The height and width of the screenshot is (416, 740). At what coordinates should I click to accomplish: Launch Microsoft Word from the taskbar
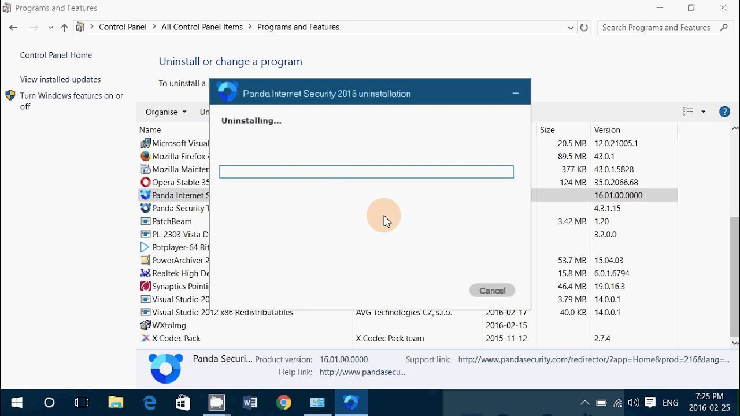[x=250, y=402]
